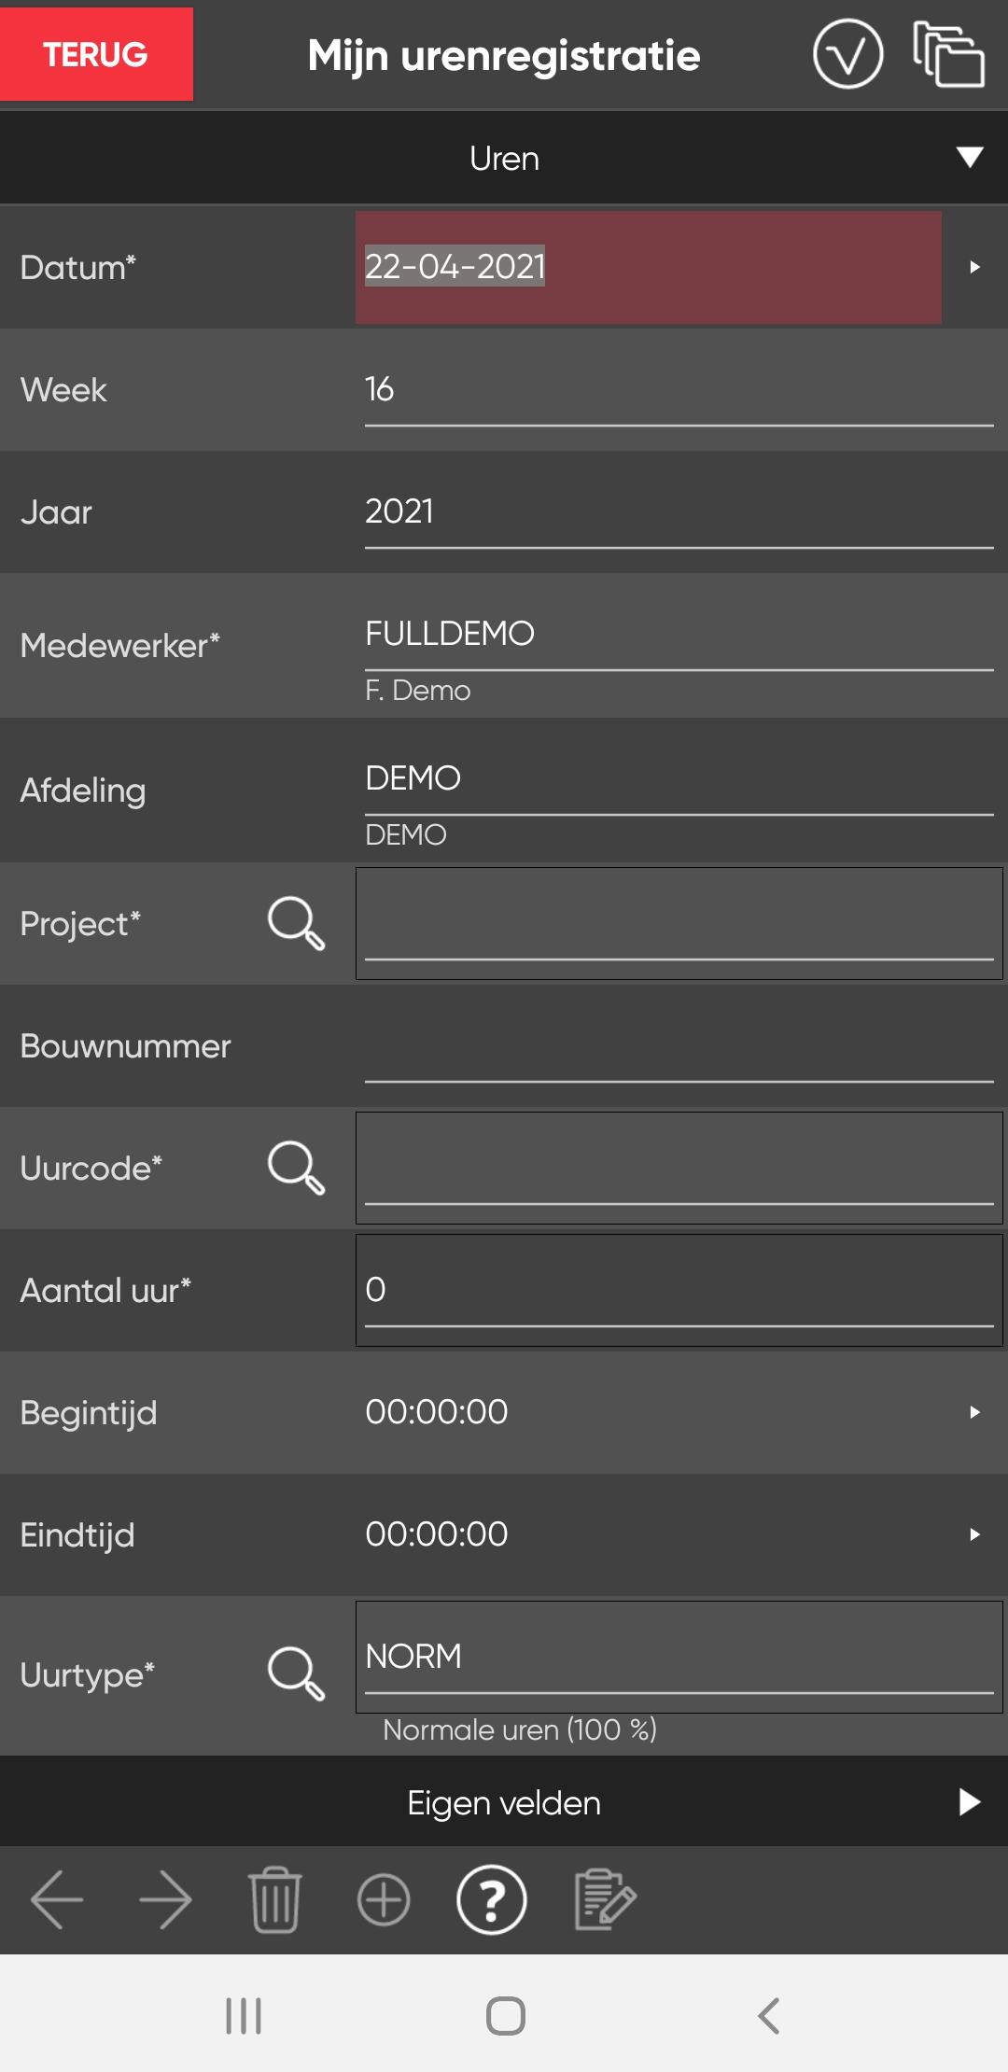The image size is (1008, 2072).
Task: Tap the Project text input field
Action: click(679, 923)
